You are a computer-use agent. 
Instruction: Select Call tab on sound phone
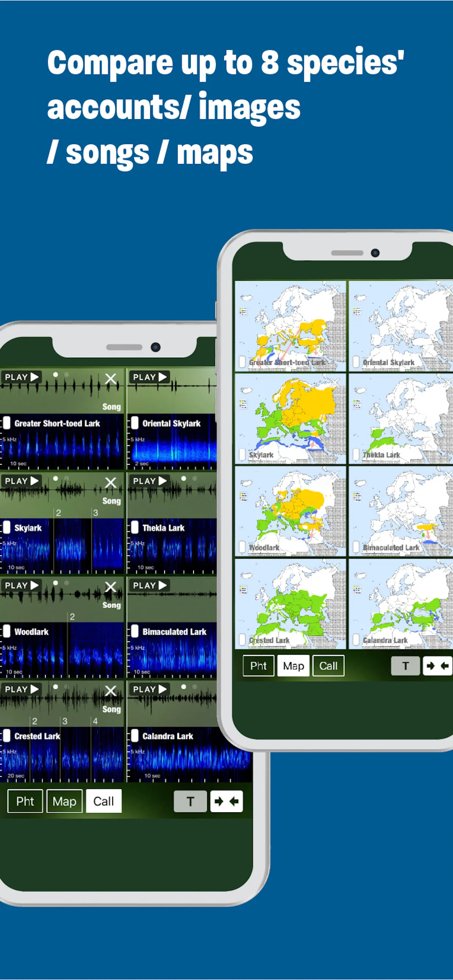(104, 801)
